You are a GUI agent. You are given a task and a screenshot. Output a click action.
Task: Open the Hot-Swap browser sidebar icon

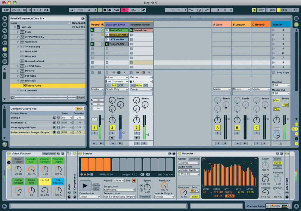5,55
